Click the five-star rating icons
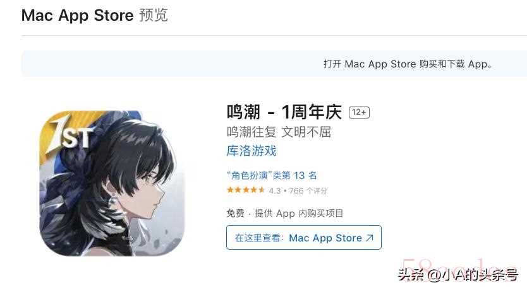This screenshot has width=527, height=290. click(x=246, y=190)
